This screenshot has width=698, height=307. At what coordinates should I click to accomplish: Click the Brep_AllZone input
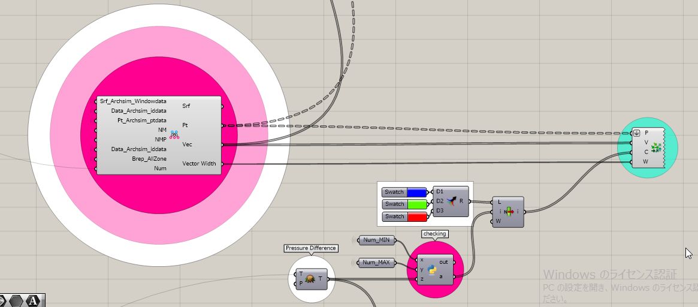point(149,159)
